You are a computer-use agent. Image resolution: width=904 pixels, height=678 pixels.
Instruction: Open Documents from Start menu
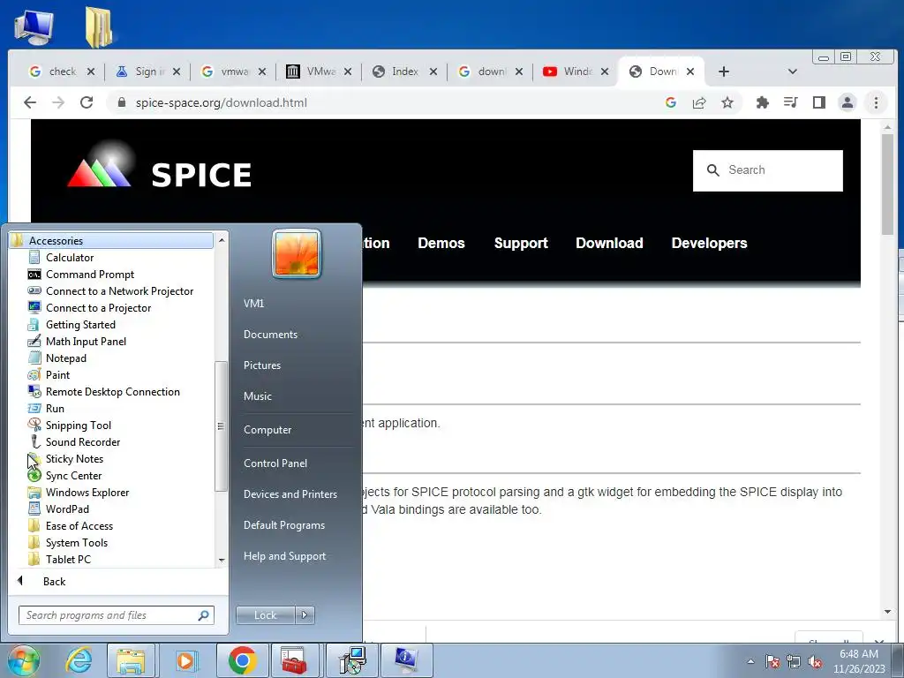tap(270, 335)
